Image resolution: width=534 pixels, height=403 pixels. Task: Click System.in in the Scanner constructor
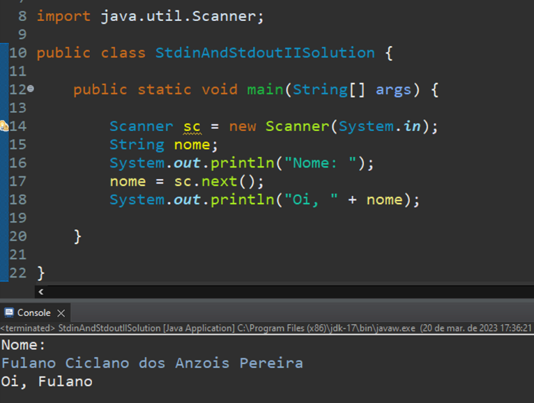[x=380, y=126]
